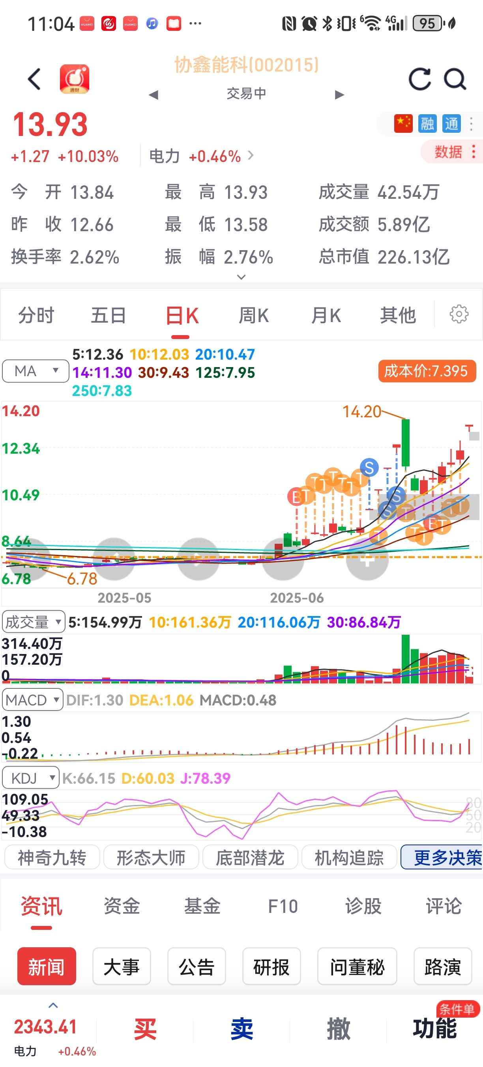Tap the 卖 sell button

click(242, 1029)
